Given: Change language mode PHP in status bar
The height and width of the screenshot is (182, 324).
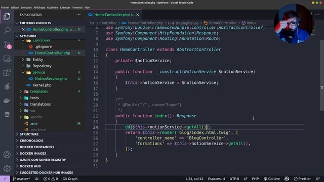Looking at the screenshot, I should click(255, 178).
